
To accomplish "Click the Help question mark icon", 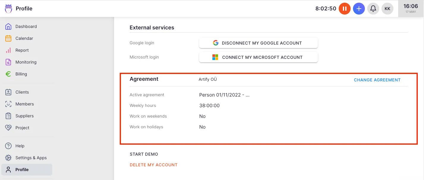I will click(9, 146).
